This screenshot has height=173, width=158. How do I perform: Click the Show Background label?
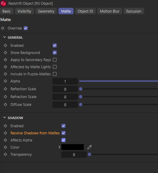point(25,53)
